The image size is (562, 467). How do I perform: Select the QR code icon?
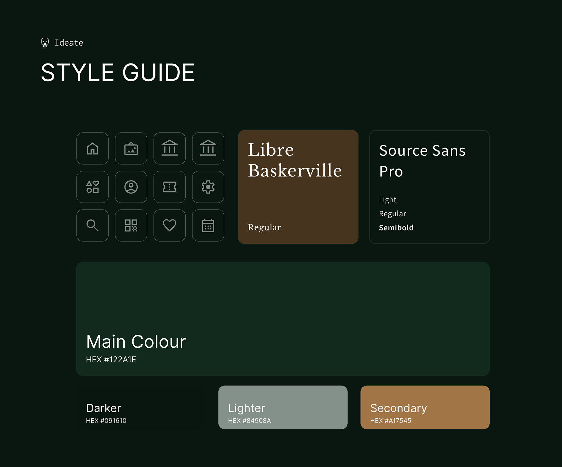coord(131,225)
